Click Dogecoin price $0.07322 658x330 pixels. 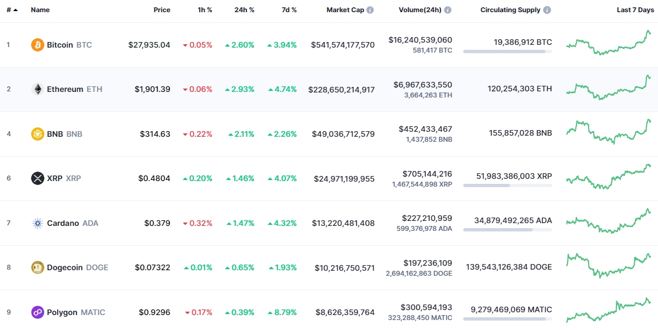(153, 267)
